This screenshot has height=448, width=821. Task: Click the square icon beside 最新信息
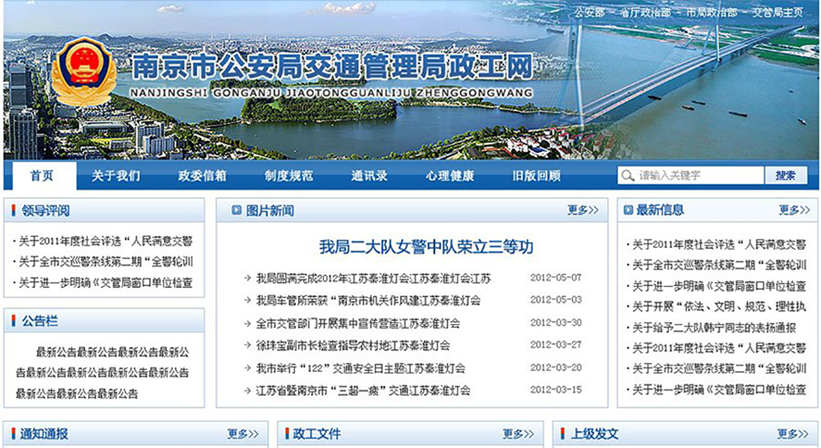click(x=628, y=211)
